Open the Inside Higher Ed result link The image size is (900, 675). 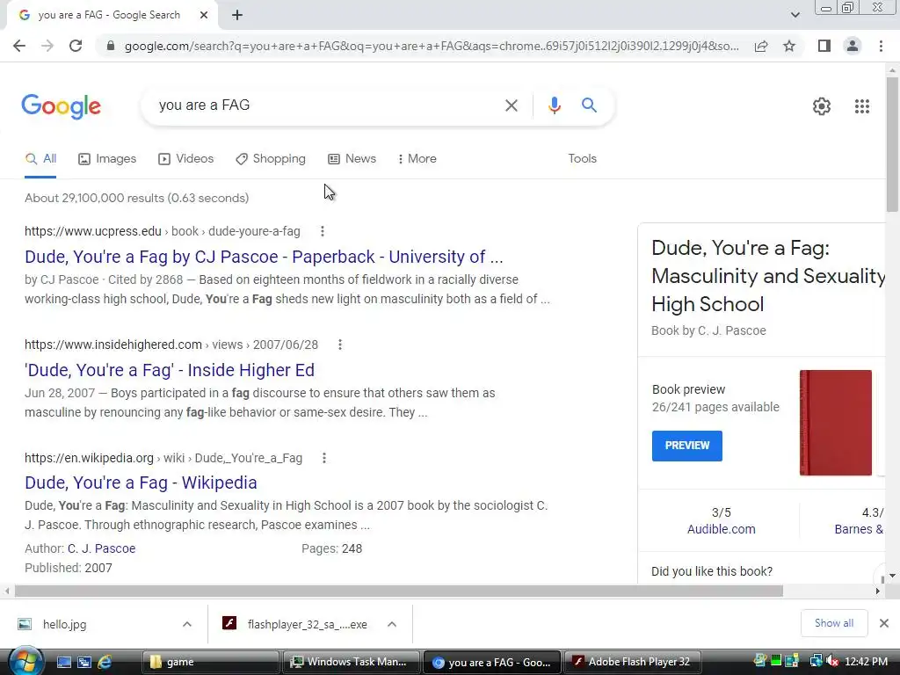click(x=170, y=370)
